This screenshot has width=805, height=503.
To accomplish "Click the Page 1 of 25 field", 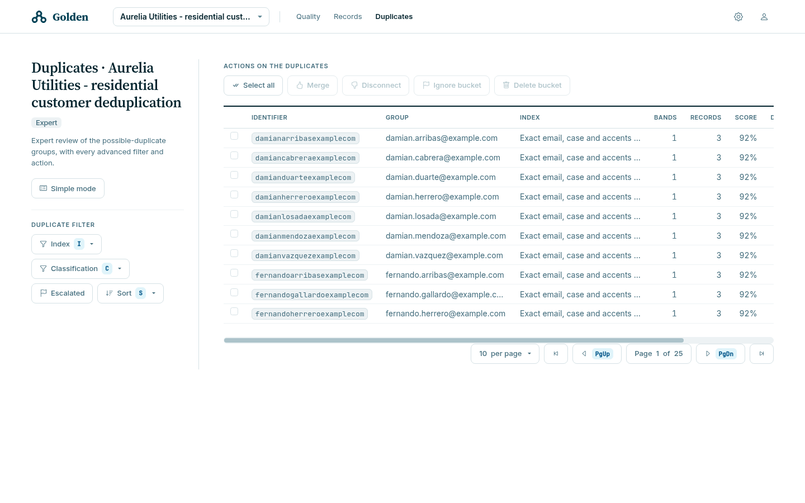I will 659,354.
